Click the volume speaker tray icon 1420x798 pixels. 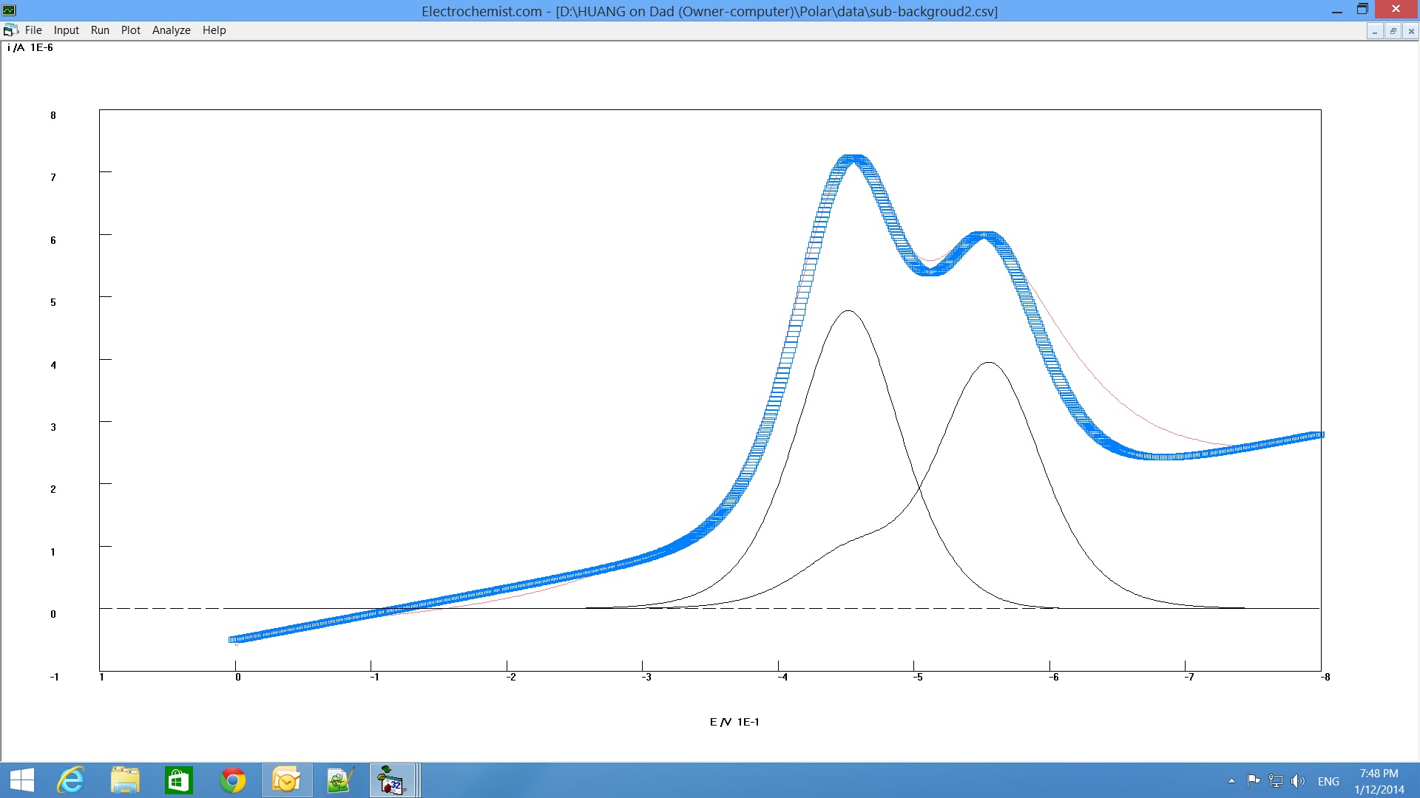click(1297, 781)
